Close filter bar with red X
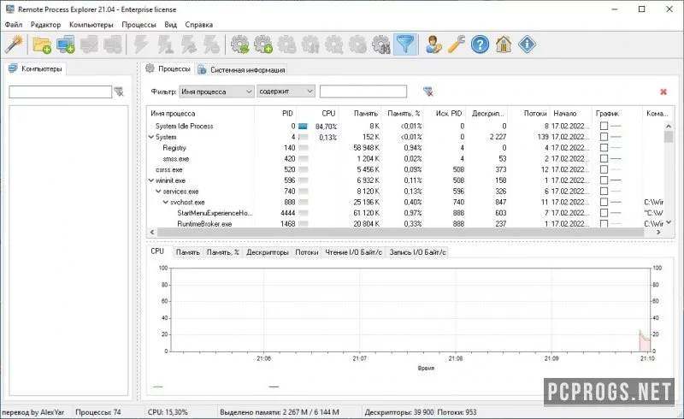The width and height of the screenshot is (684, 419). tap(663, 91)
